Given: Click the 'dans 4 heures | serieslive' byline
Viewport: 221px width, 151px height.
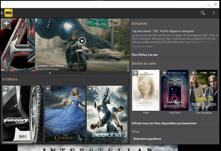Looking at the screenshot, I should click(142, 46).
